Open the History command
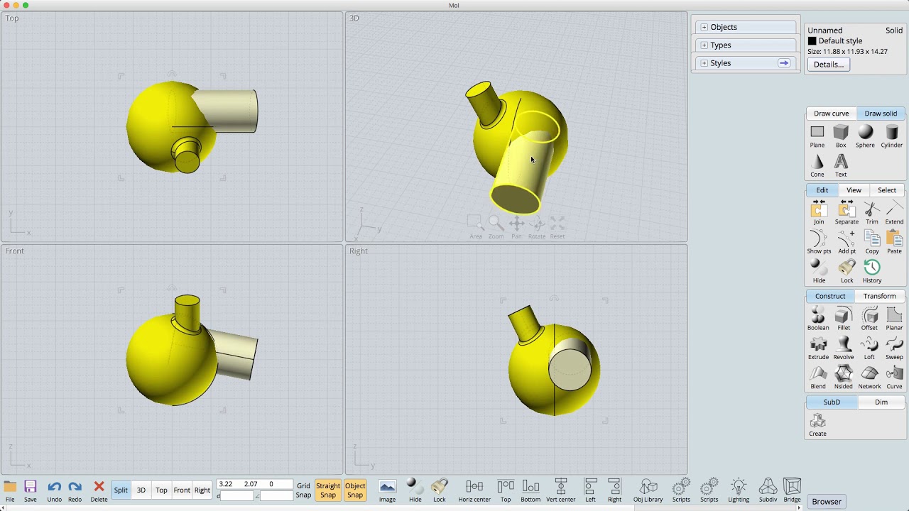 (x=872, y=271)
